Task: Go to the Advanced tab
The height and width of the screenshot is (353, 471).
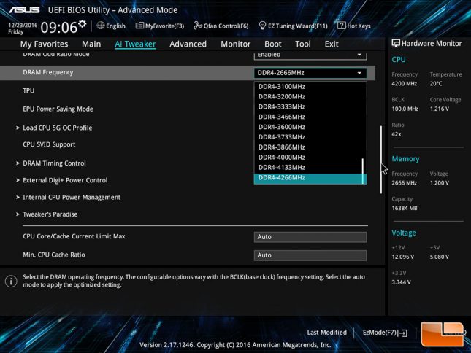Action: [x=188, y=44]
